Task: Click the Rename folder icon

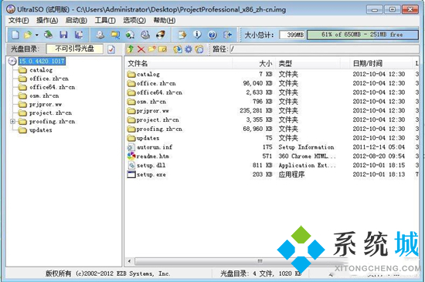Action: point(162,49)
